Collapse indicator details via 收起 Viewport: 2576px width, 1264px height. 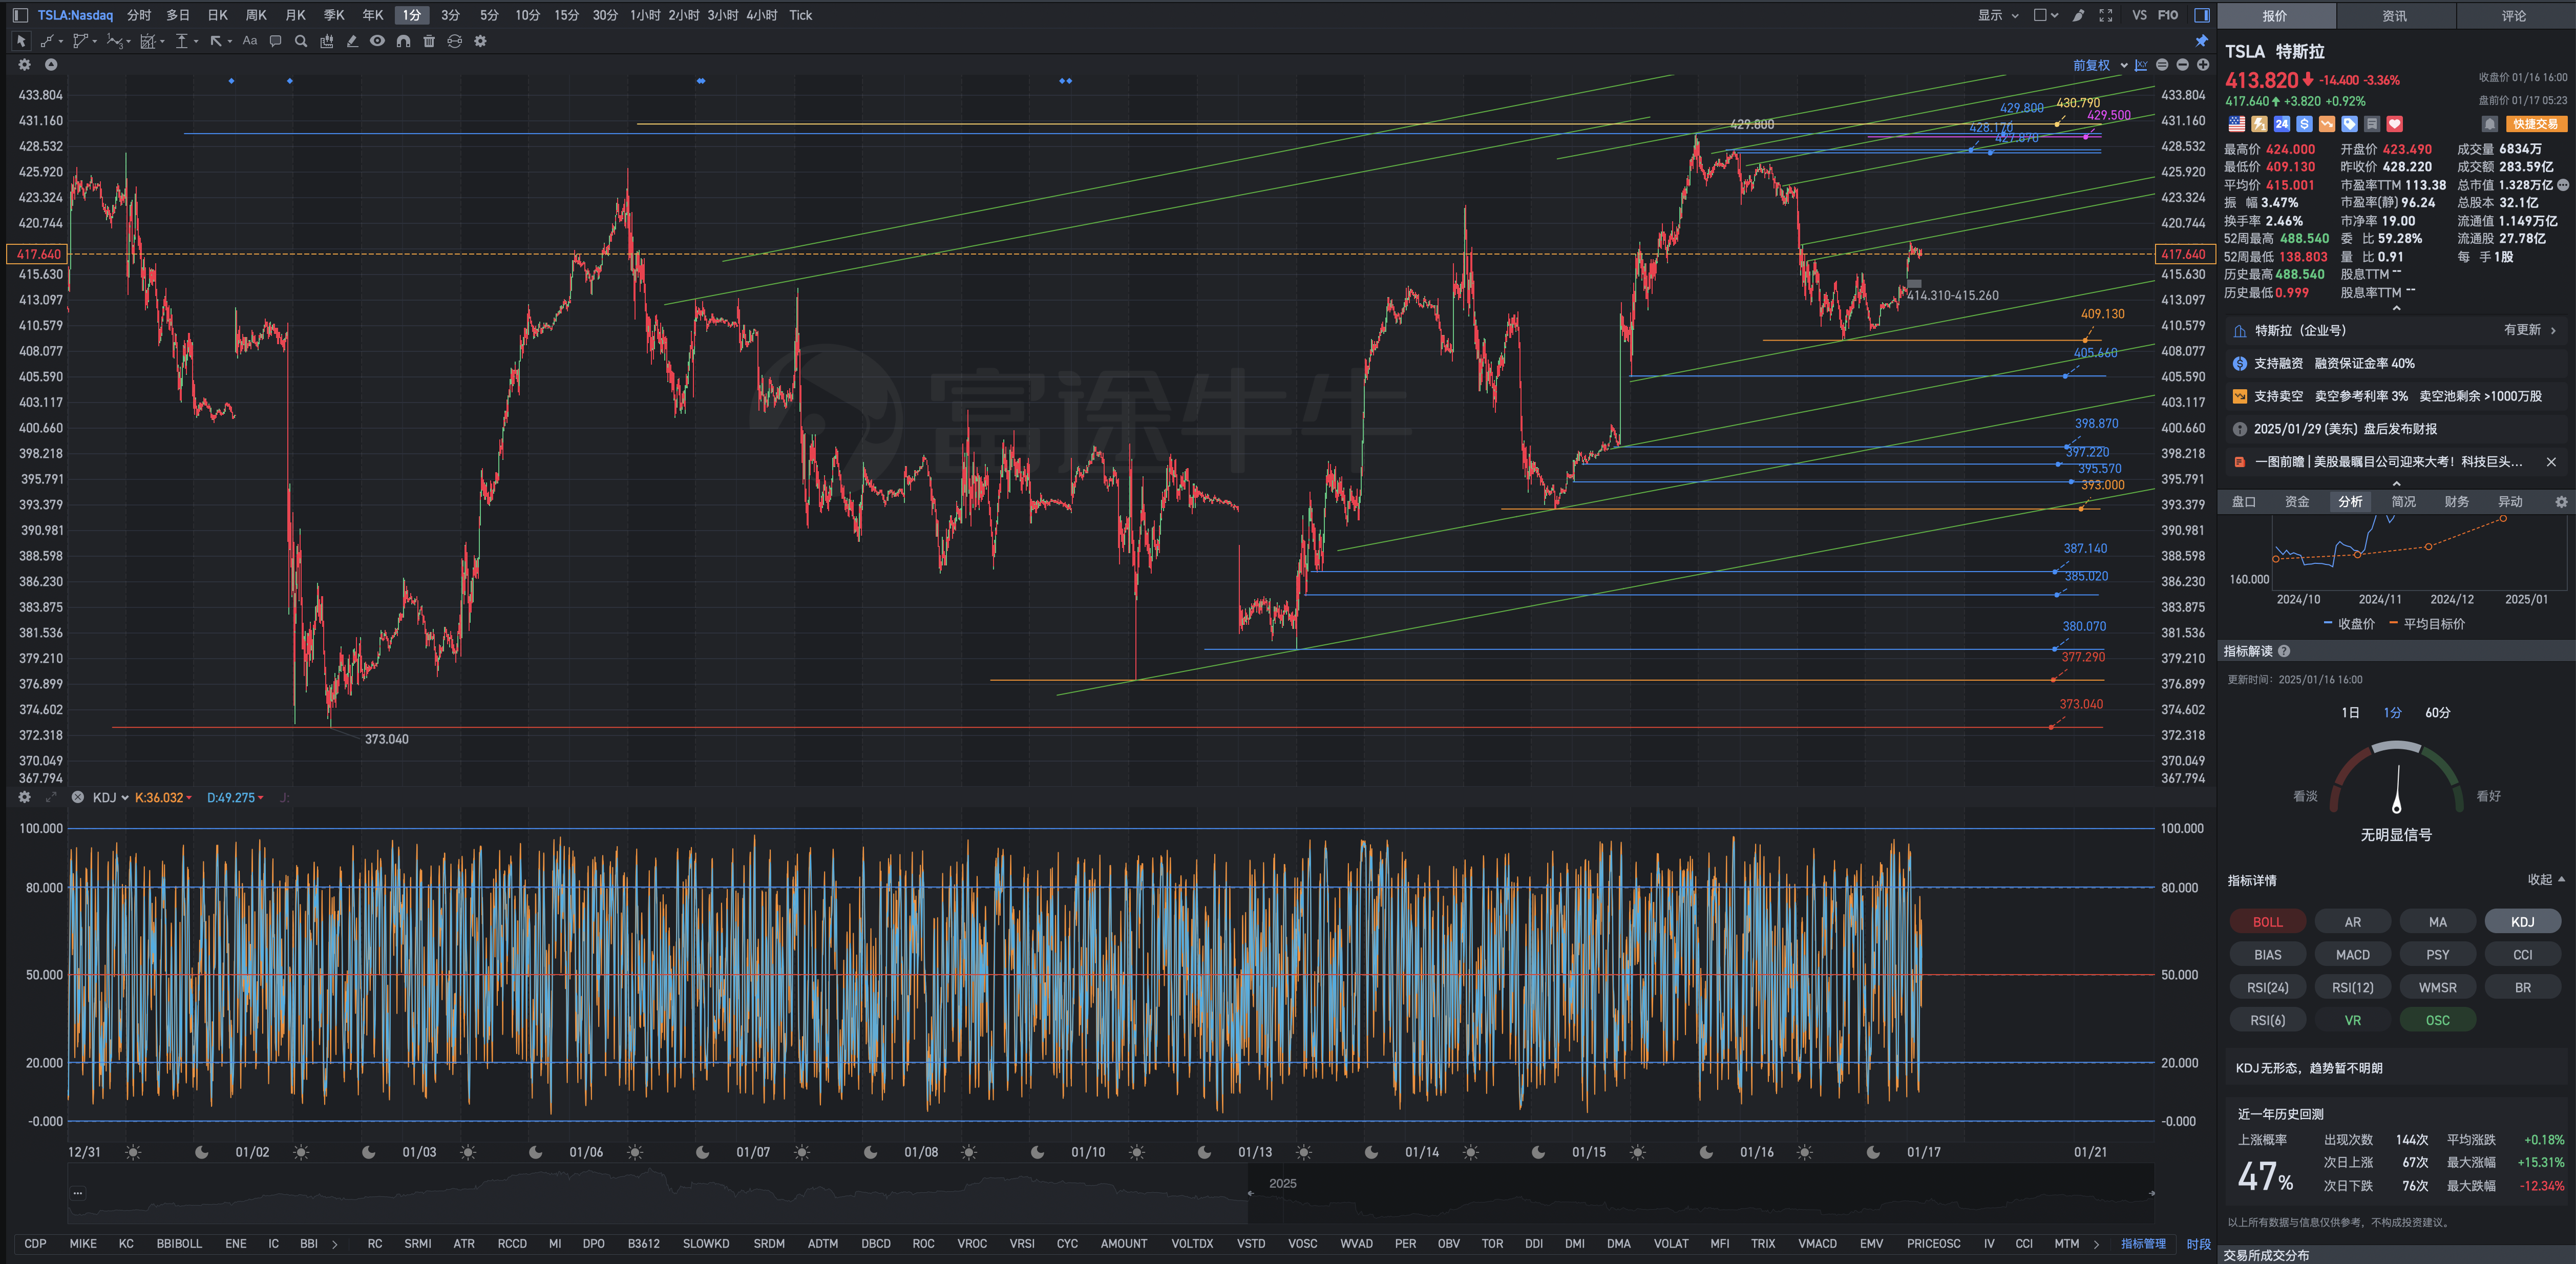pos(2546,880)
